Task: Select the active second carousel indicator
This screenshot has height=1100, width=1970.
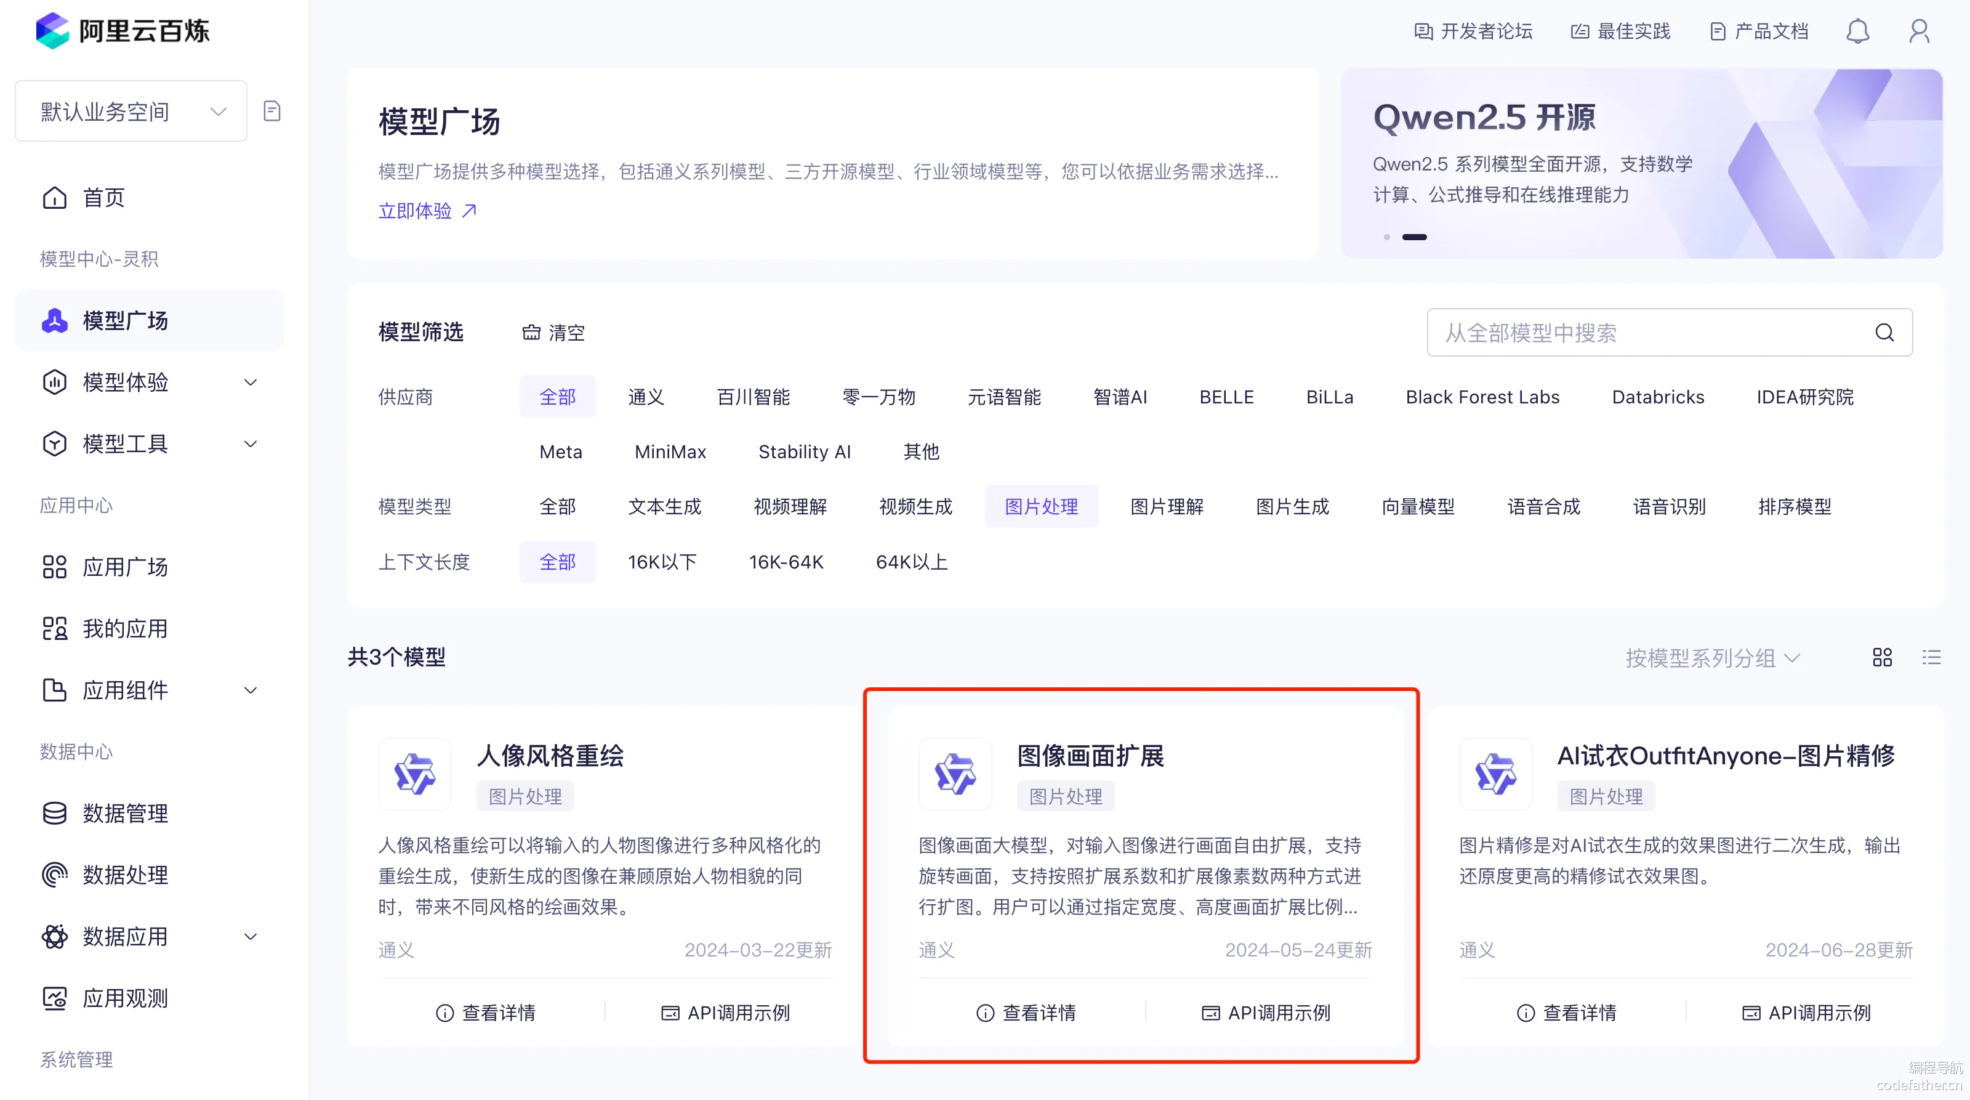Action: [x=1414, y=237]
